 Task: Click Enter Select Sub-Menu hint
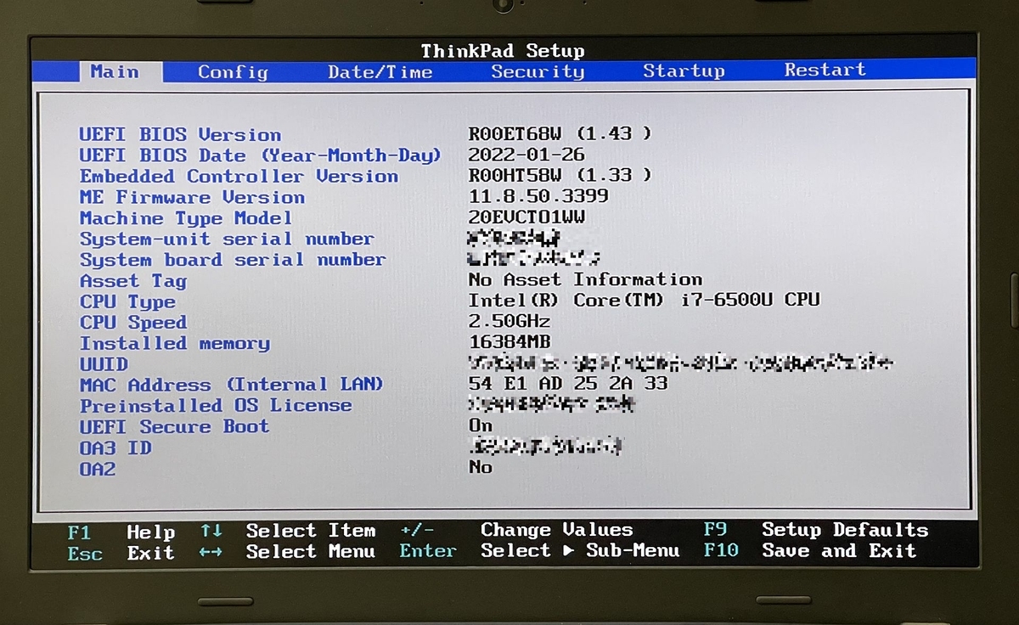click(539, 551)
